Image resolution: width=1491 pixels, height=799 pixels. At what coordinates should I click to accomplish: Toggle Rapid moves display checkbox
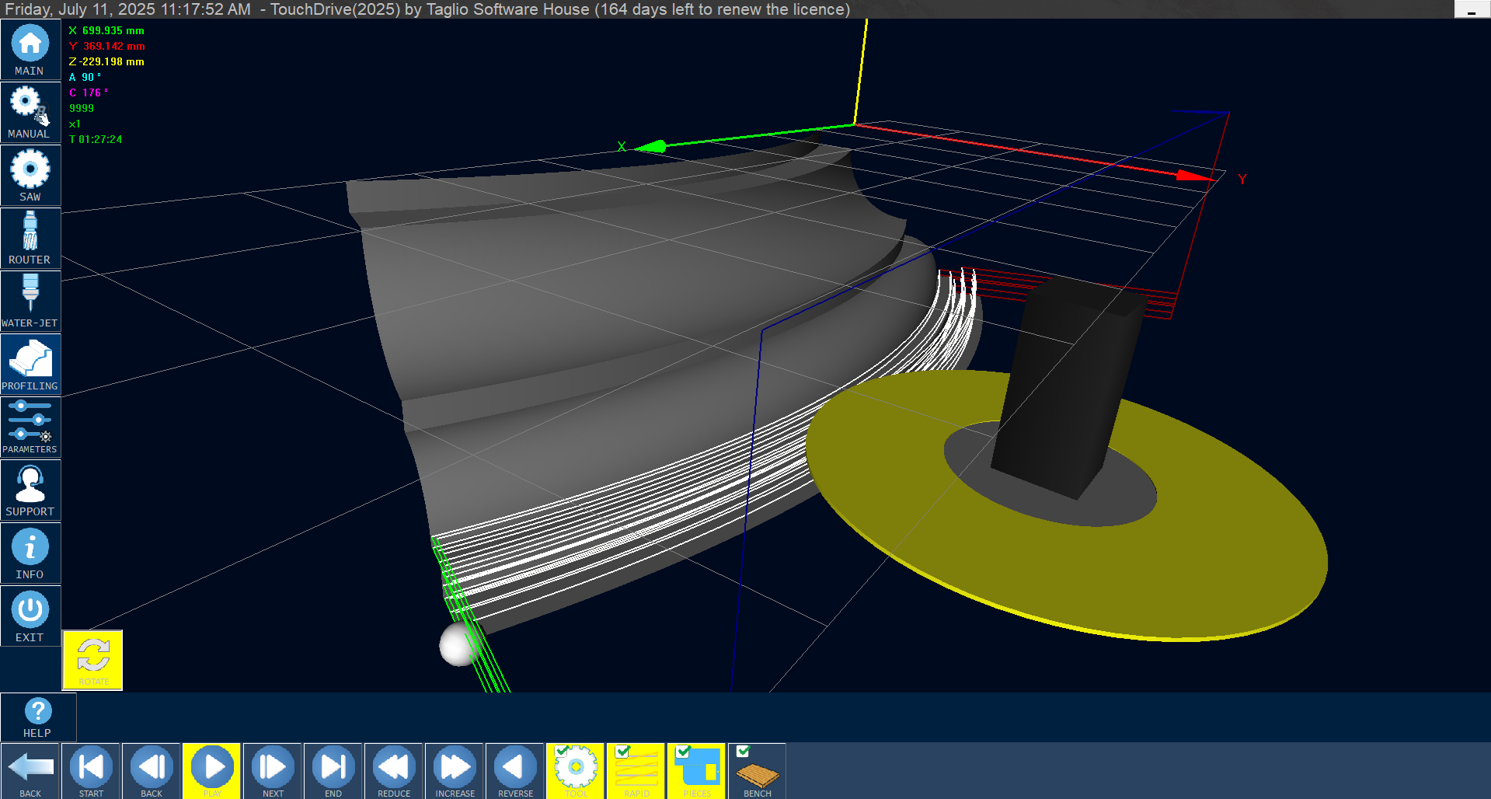(622, 752)
